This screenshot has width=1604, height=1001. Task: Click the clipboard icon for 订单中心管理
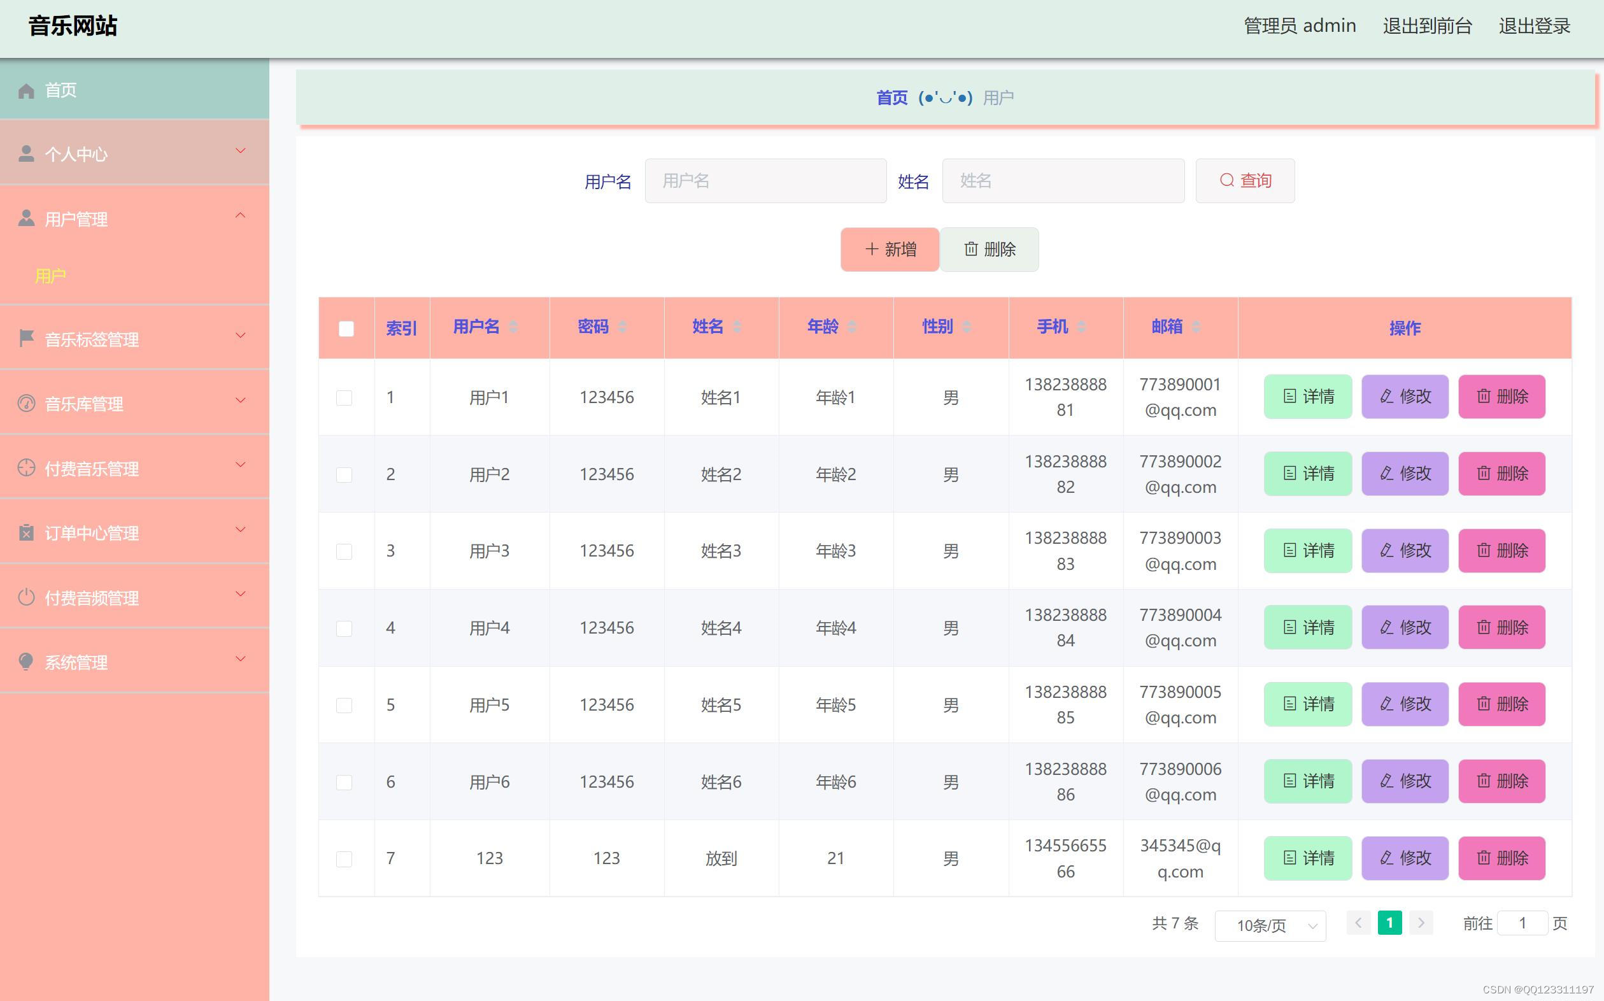coord(27,532)
